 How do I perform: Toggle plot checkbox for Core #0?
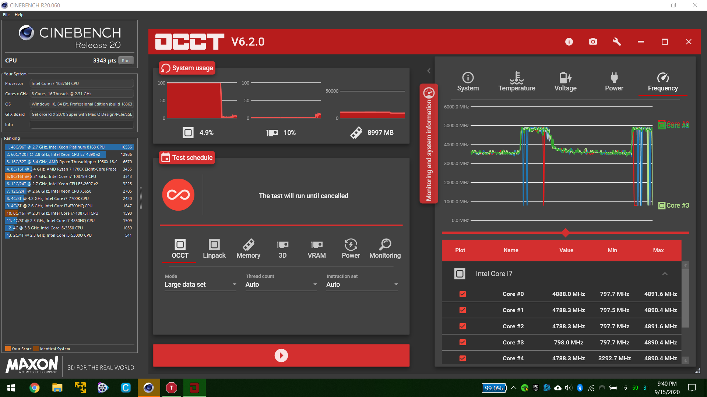[x=463, y=294]
